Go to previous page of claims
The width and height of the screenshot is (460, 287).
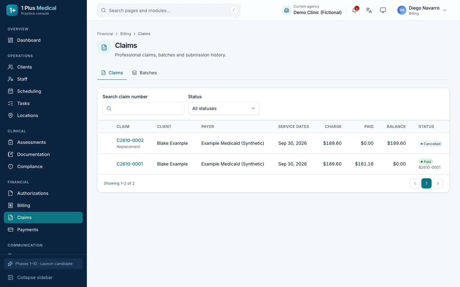coord(415,183)
